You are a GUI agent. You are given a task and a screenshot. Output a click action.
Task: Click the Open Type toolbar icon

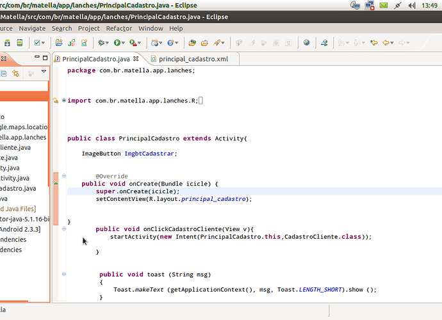click(192, 43)
